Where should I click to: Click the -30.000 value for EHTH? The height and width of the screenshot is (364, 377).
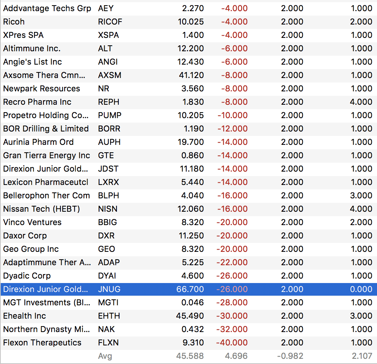[232, 316]
